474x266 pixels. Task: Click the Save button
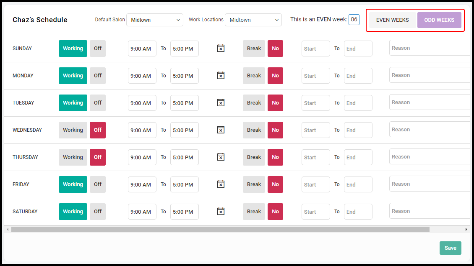click(x=451, y=248)
